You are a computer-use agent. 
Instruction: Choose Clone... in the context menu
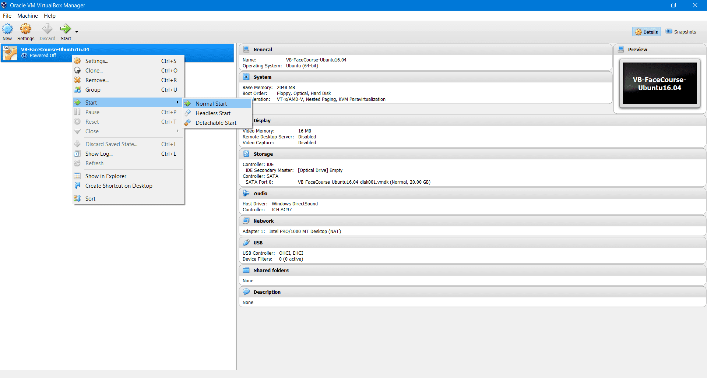(128, 71)
